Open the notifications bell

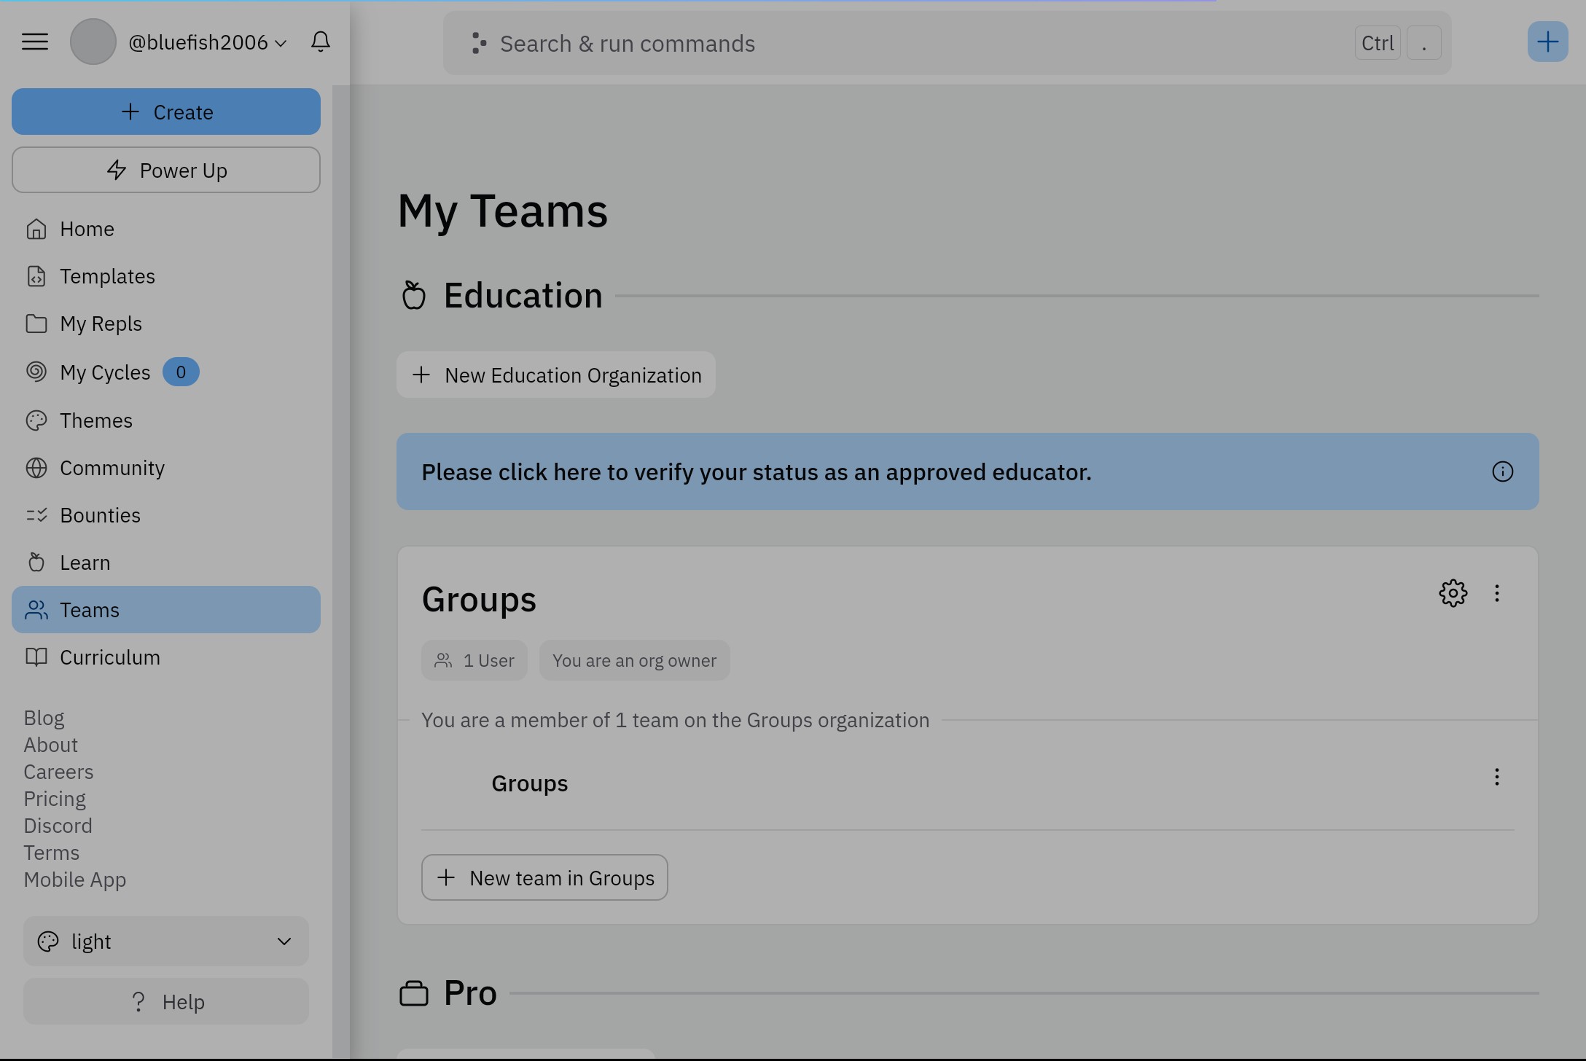point(320,42)
